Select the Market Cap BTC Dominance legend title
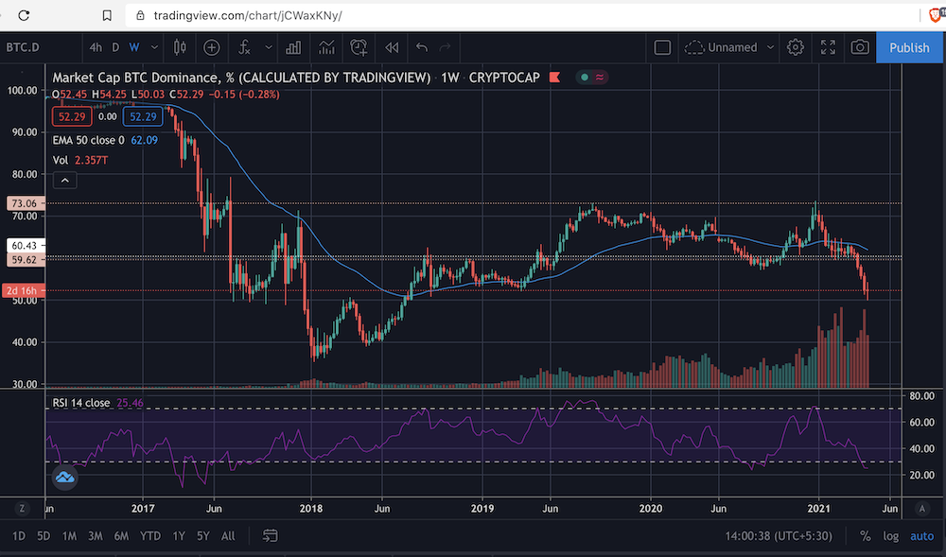 pos(241,78)
